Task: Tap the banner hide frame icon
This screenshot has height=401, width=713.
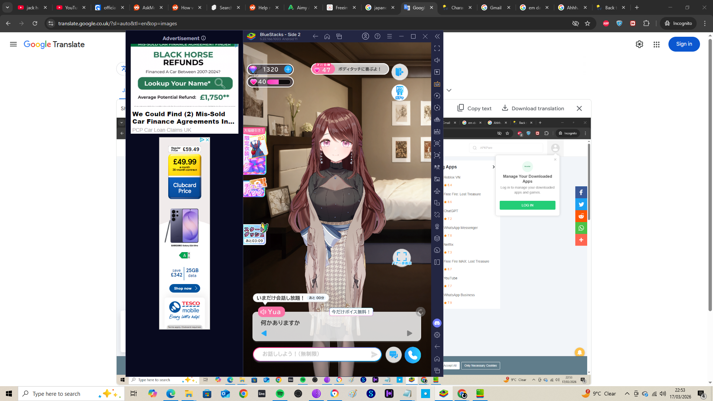Action: (402, 257)
